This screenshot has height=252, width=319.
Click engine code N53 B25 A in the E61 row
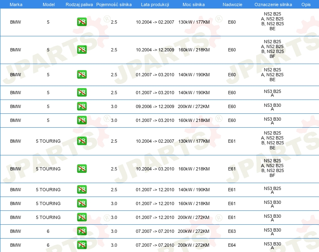(x=272, y=190)
